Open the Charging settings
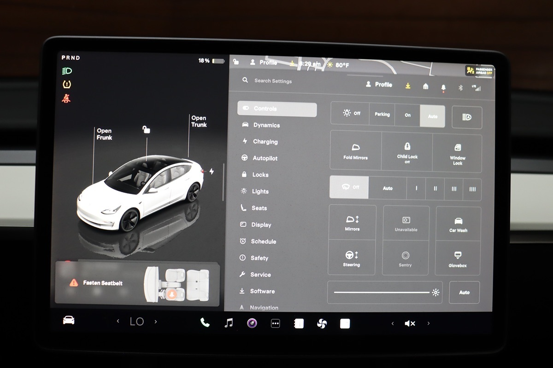Image resolution: width=553 pixels, height=368 pixels. click(260, 142)
